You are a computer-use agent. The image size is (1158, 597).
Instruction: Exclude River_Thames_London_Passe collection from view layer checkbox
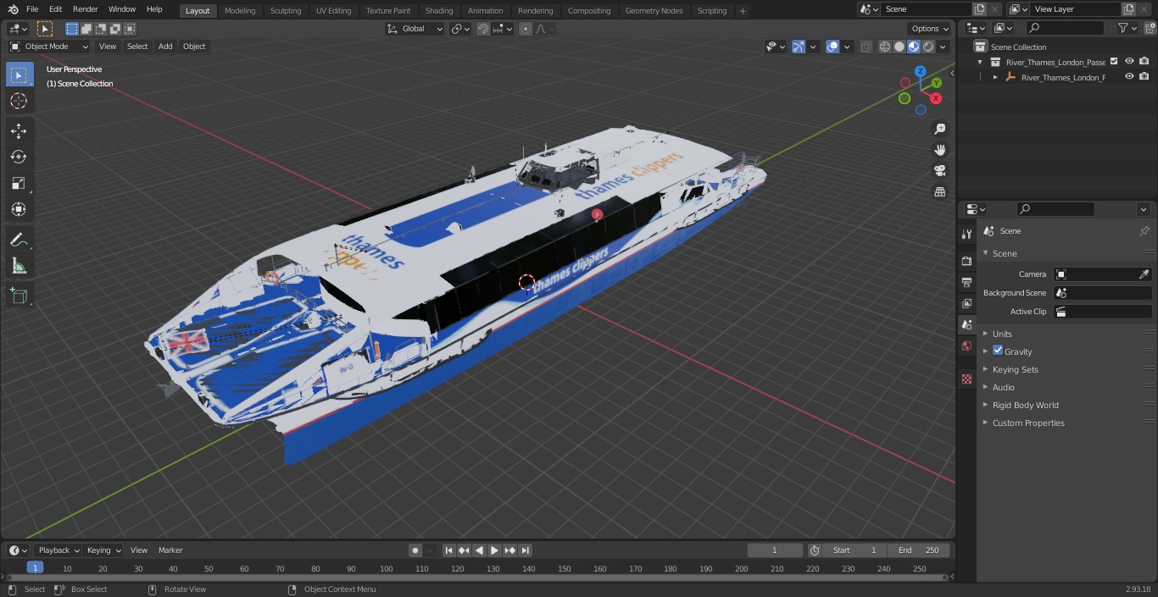coord(1114,62)
